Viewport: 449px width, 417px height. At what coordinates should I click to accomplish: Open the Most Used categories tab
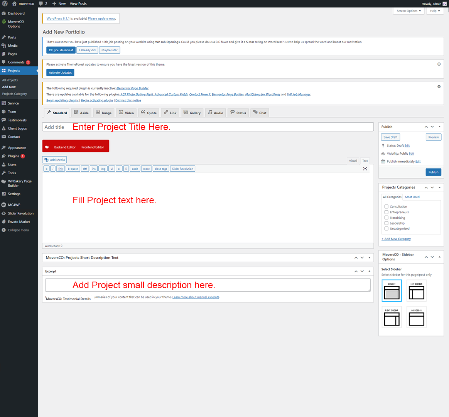[x=412, y=197]
